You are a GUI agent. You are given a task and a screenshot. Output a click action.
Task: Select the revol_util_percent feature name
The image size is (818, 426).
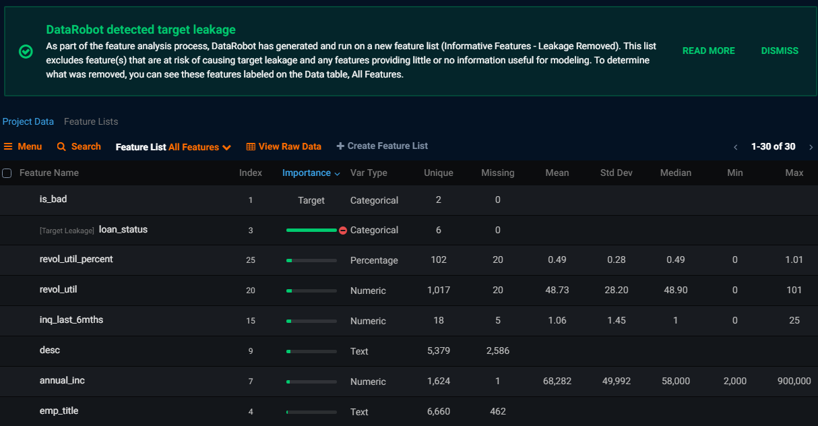(76, 260)
